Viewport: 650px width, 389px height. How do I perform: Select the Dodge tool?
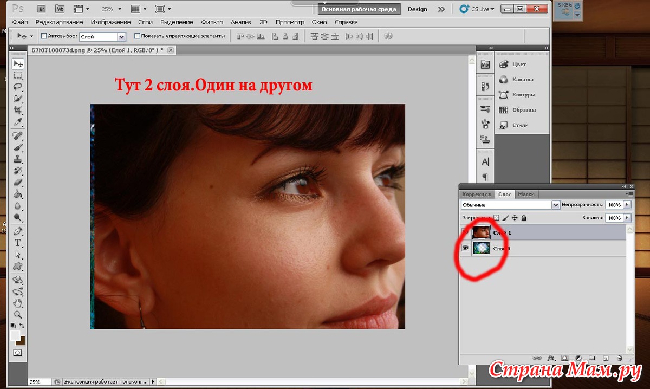coord(18,218)
